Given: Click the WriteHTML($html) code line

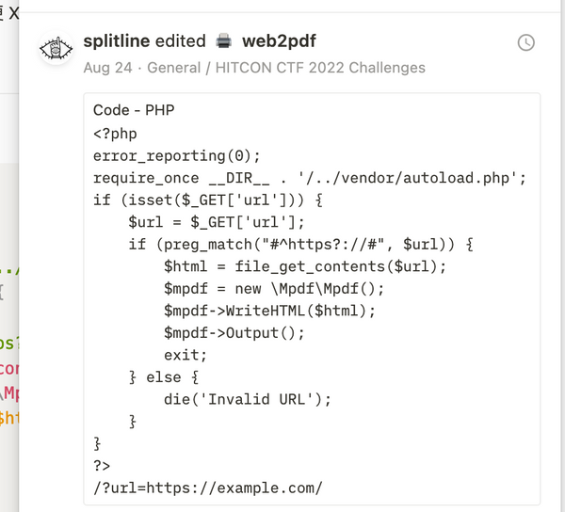Looking at the screenshot, I should point(269,311).
